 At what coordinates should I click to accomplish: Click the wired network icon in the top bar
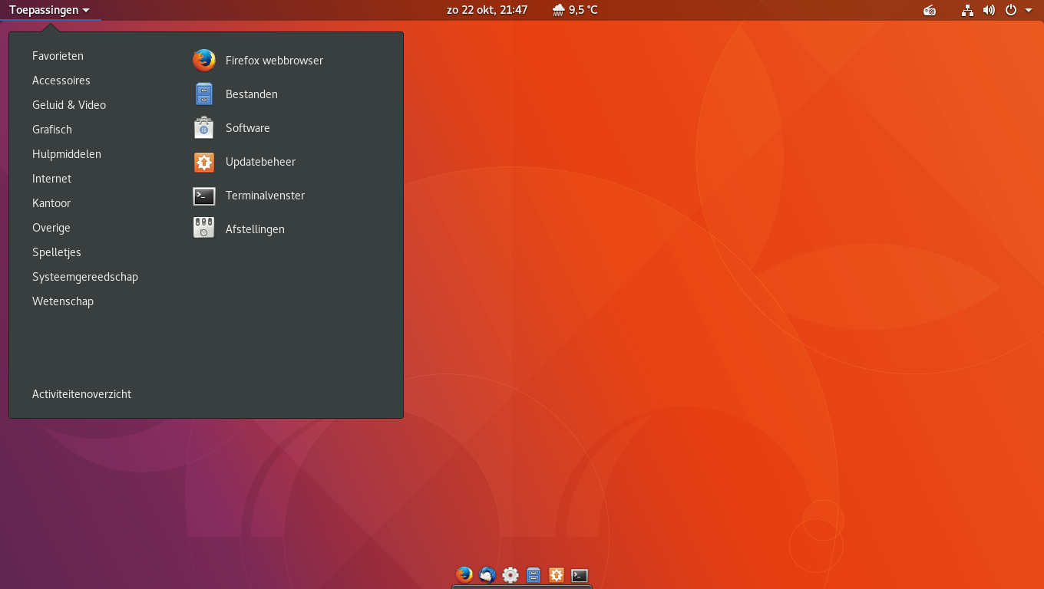(967, 10)
